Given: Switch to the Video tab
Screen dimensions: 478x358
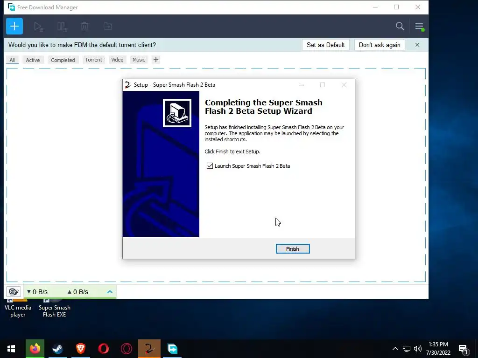Looking at the screenshot, I should click(x=117, y=60).
